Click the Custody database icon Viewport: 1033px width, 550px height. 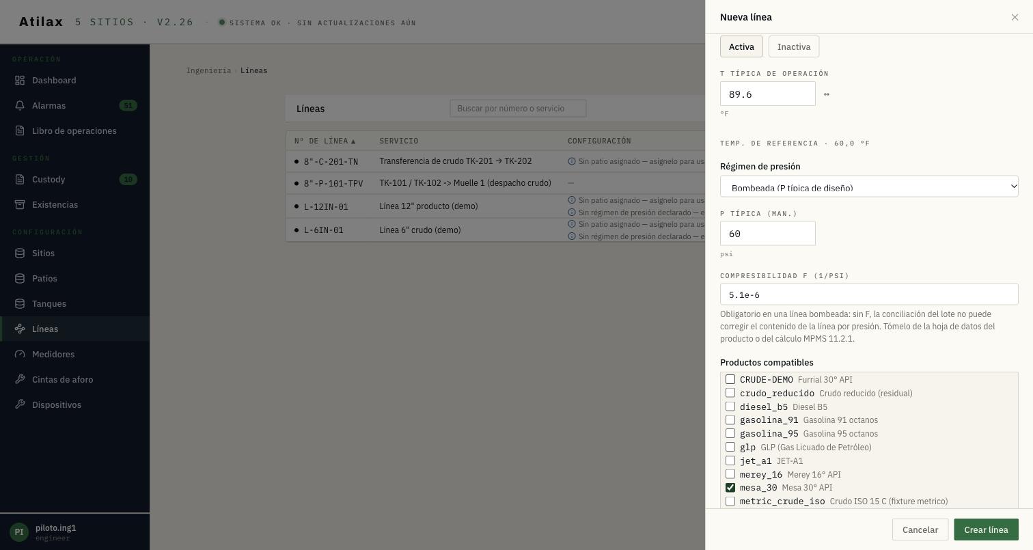tap(20, 180)
